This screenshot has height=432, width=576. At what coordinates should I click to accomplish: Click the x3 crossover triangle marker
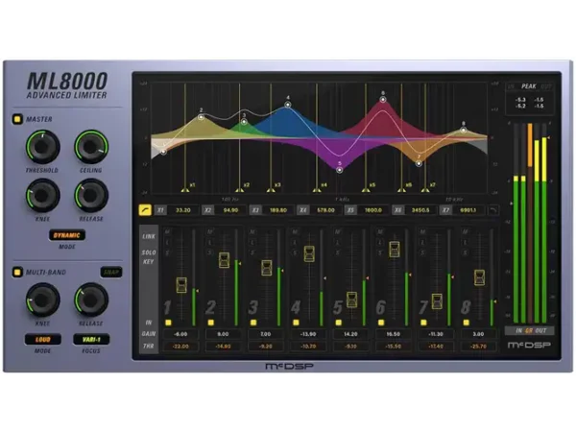[x=271, y=190]
